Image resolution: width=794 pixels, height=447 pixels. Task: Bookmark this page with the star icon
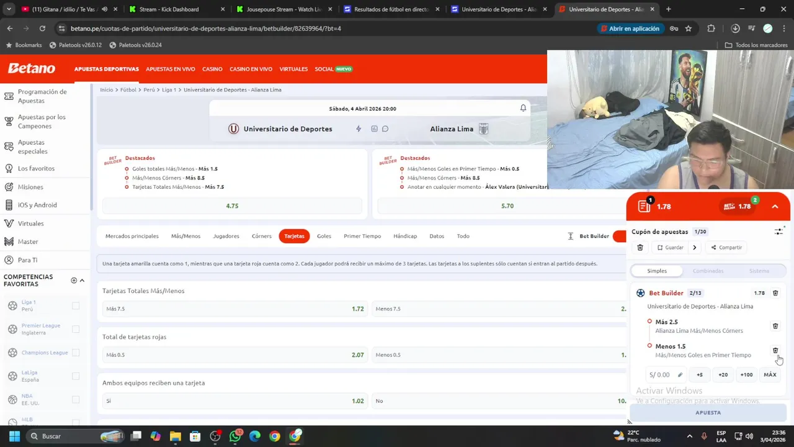coord(689,29)
